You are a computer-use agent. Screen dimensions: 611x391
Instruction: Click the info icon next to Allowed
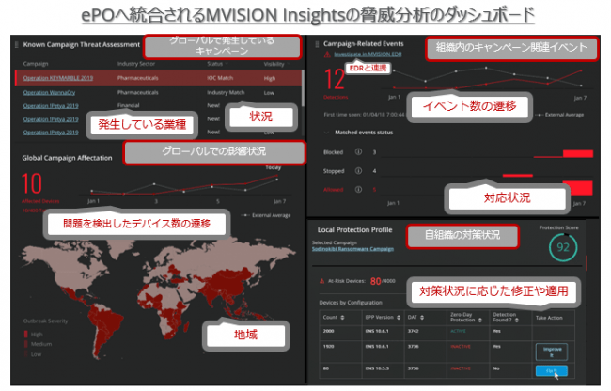358,189
